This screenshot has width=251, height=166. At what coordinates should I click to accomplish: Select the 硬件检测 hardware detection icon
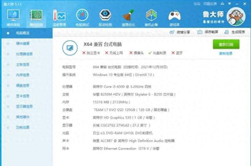36,15
